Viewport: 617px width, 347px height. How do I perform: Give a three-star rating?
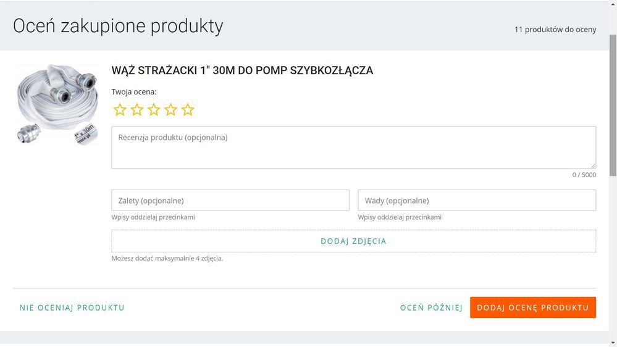[x=154, y=110]
